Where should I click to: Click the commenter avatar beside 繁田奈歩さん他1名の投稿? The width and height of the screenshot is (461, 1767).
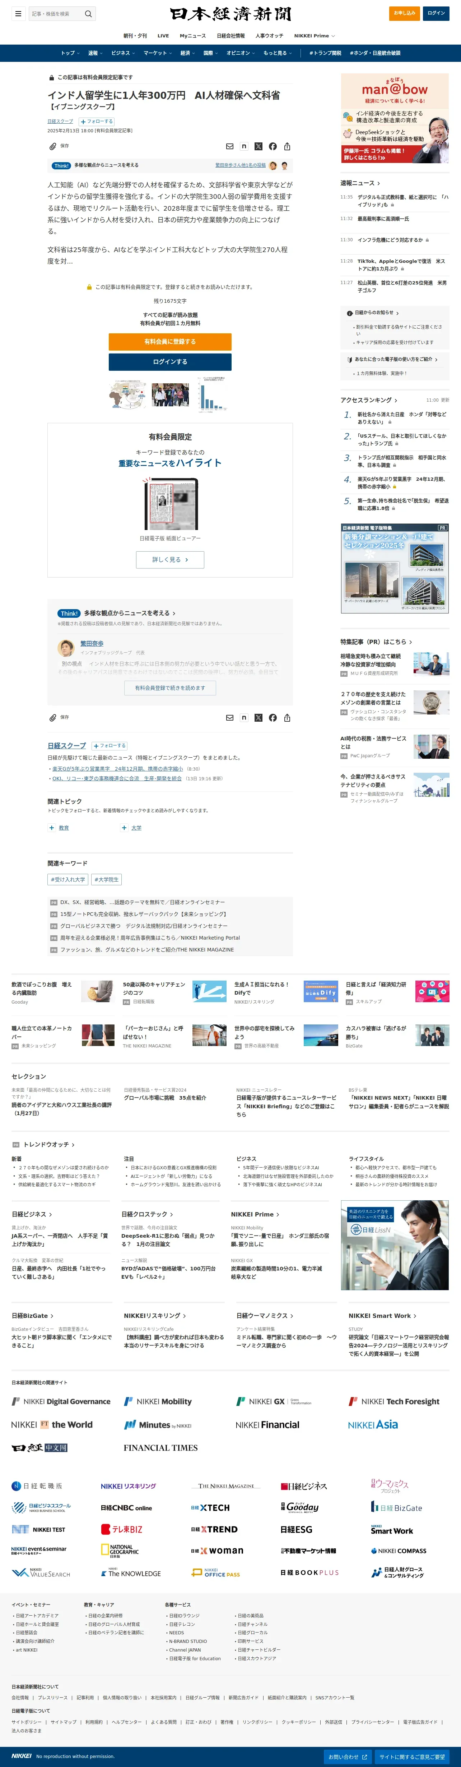[x=273, y=165]
